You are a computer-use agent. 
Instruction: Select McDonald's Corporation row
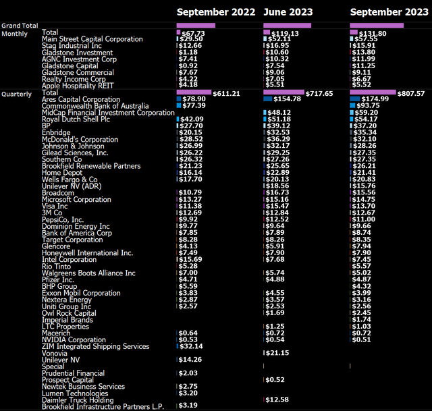point(80,140)
